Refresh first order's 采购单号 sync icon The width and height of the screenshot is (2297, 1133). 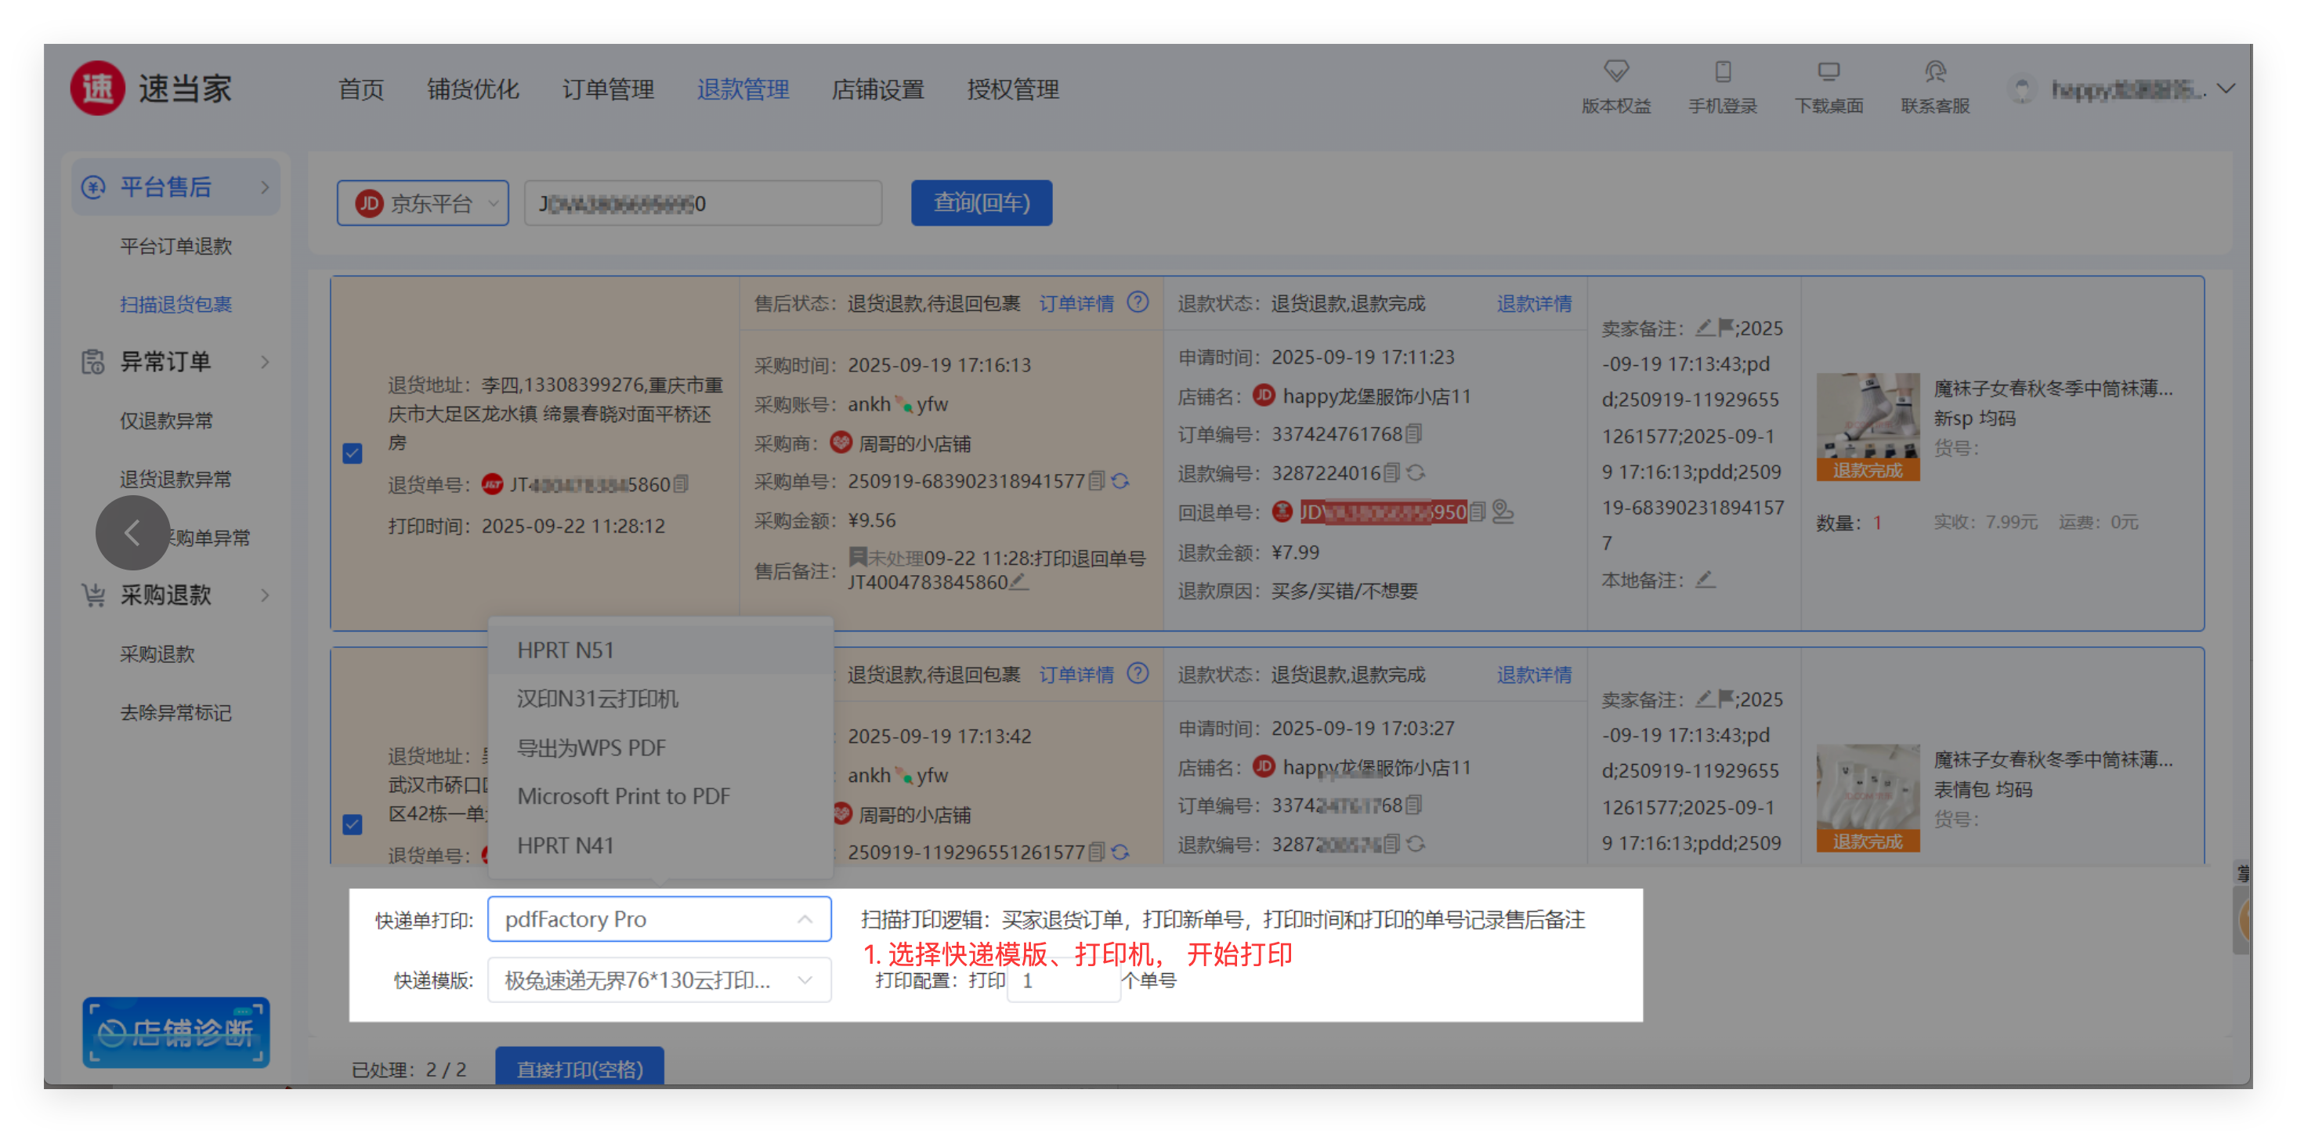point(1121,481)
